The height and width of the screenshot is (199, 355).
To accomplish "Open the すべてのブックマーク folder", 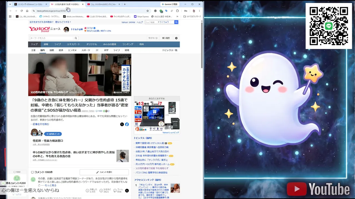I will (192, 17).
